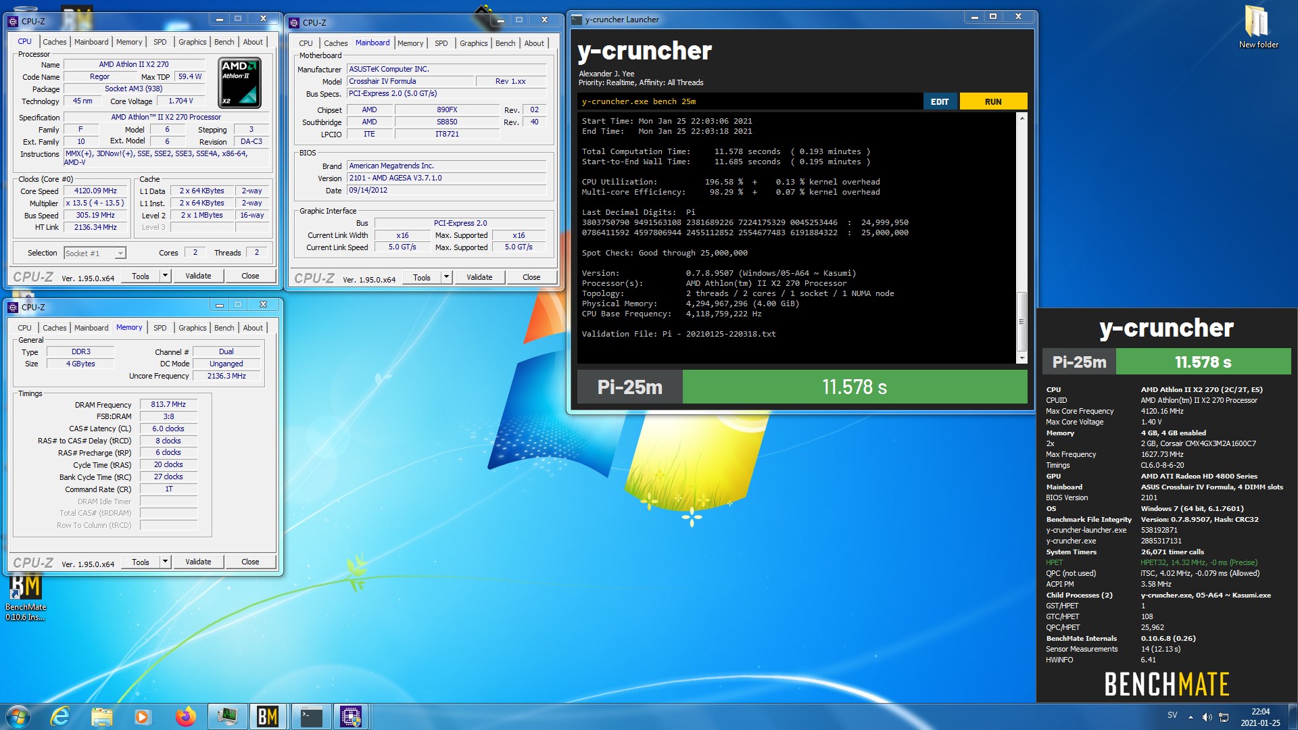Viewport: 1298px width, 730px height.
Task: Click the green Pi-25m 11.578 s result bar in the launcher
Action: tap(855, 387)
